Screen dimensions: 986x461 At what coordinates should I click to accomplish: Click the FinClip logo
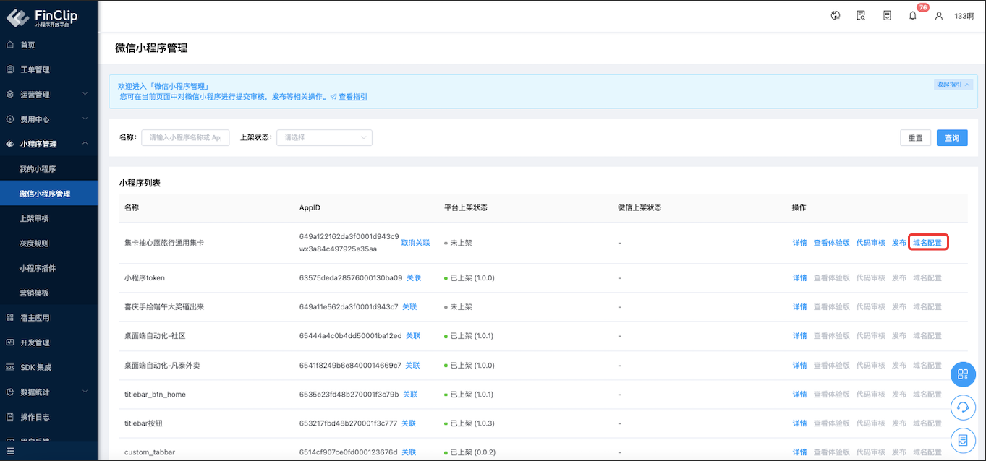(42, 17)
